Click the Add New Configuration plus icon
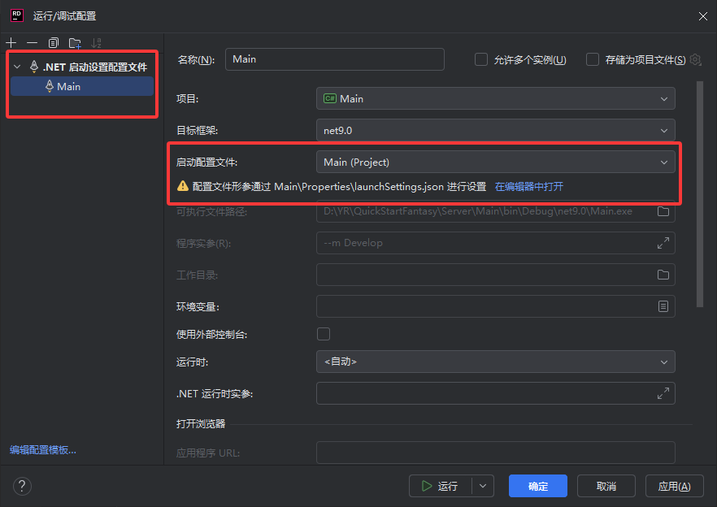The width and height of the screenshot is (717, 507). [x=11, y=42]
